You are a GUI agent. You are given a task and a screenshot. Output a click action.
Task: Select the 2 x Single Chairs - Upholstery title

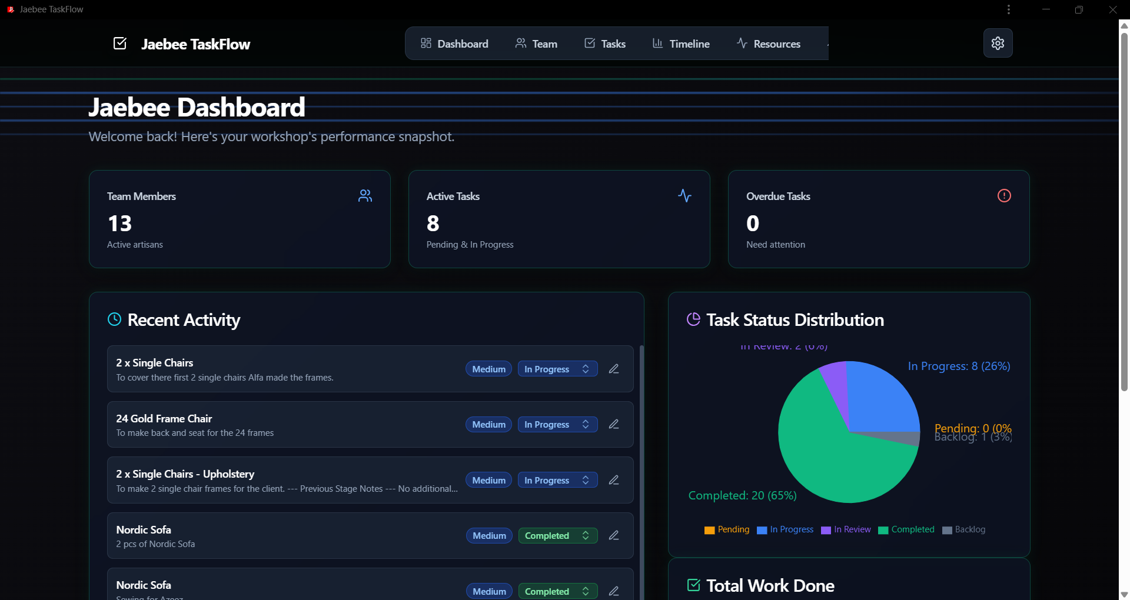(x=185, y=474)
